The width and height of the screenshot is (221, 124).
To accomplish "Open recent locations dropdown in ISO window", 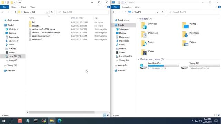I will [12, 12].
